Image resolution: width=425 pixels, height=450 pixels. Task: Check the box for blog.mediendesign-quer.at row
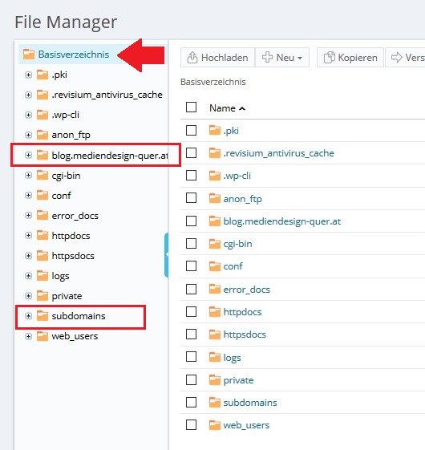point(191,221)
